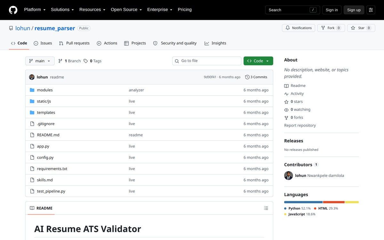Open the test_pipeline.py file

[x=51, y=191]
